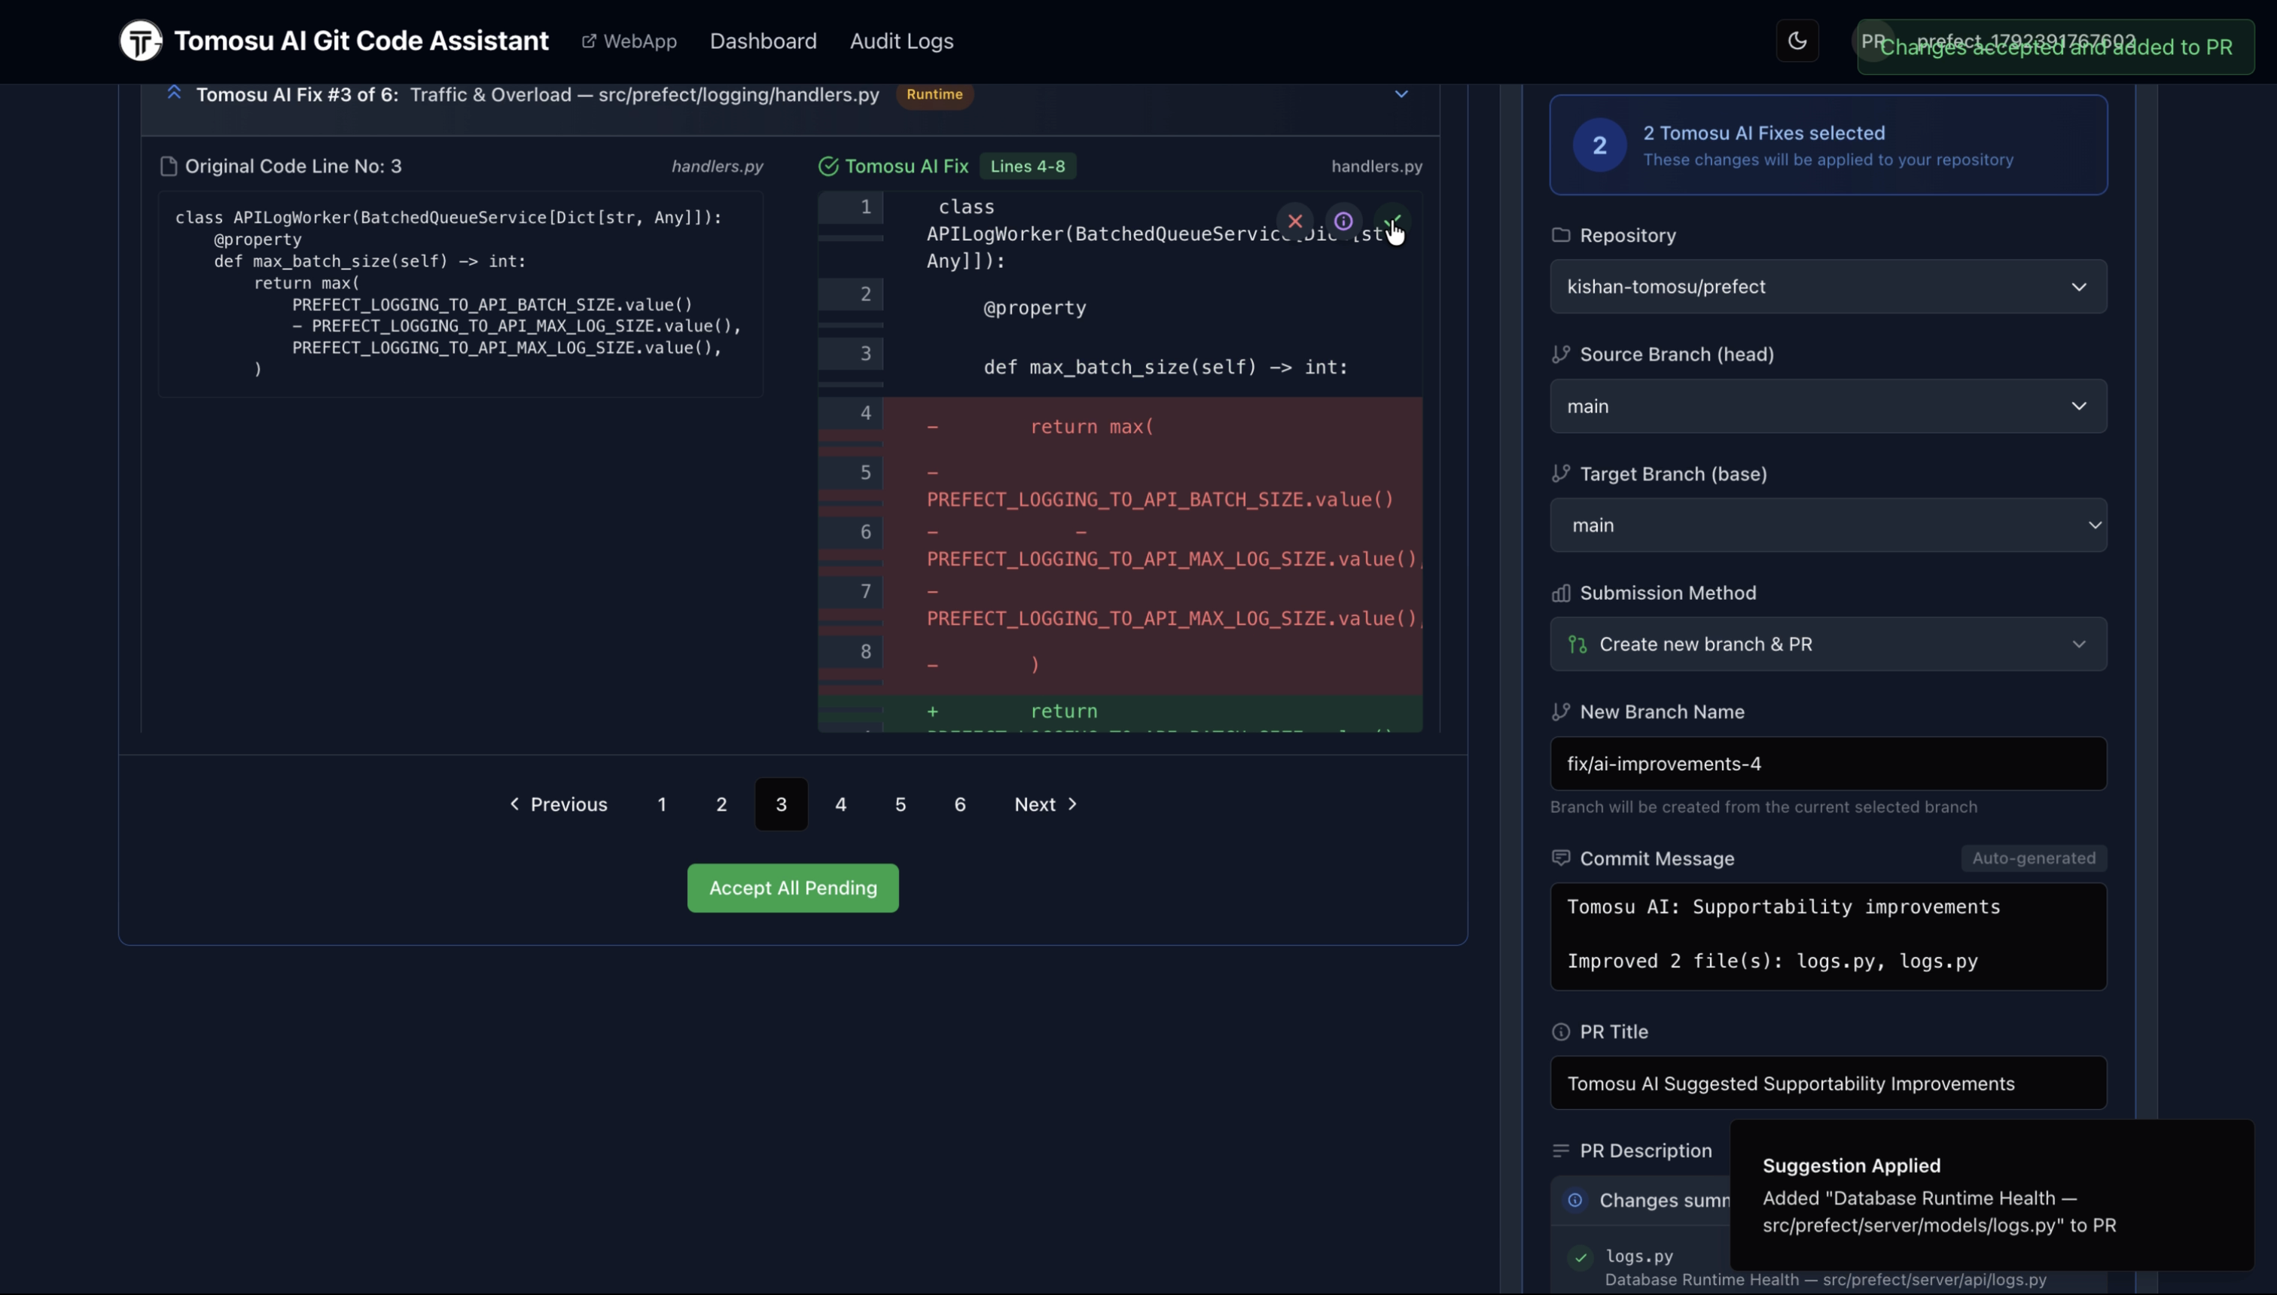Image resolution: width=2277 pixels, height=1295 pixels.
Task: Click the Changes accepted and added to PR toast
Action: pyautogui.click(x=2056, y=47)
